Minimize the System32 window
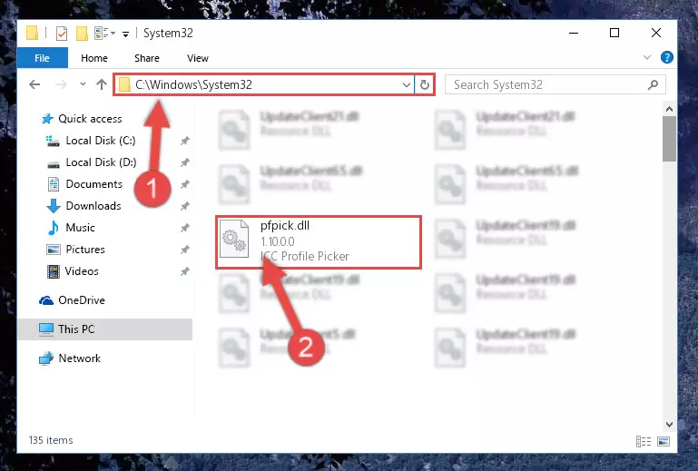 574,33
